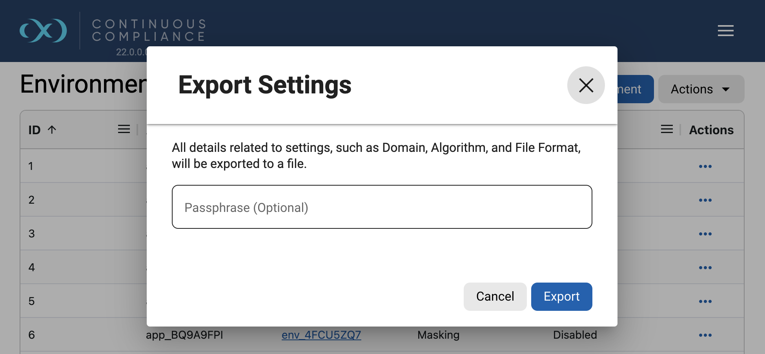The height and width of the screenshot is (354, 765).
Task: Click the blue Add Environment button
Action: pos(631,89)
